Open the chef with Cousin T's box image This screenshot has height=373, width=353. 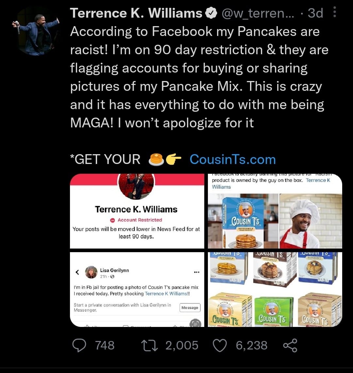(275, 211)
